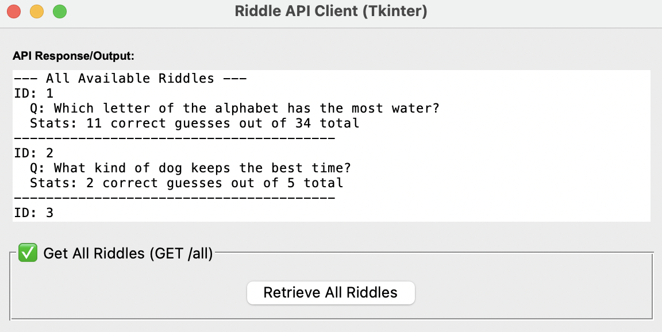Close the Riddle API Client window
Viewport: 662px width, 332px height.
tap(14, 11)
